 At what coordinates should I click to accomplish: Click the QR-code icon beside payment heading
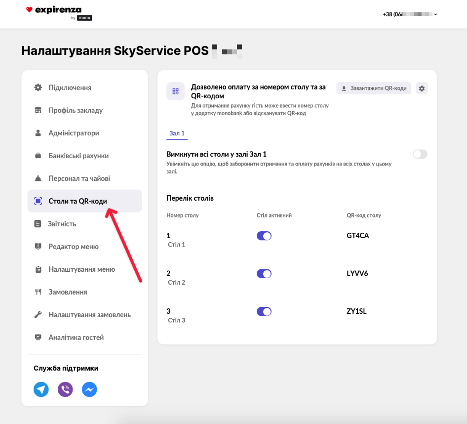point(175,91)
